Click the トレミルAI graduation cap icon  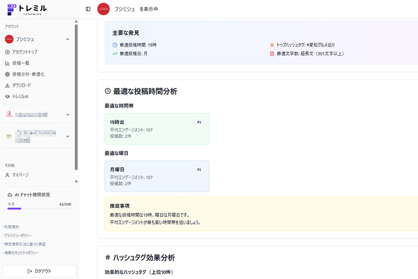pyautogui.click(x=8, y=96)
